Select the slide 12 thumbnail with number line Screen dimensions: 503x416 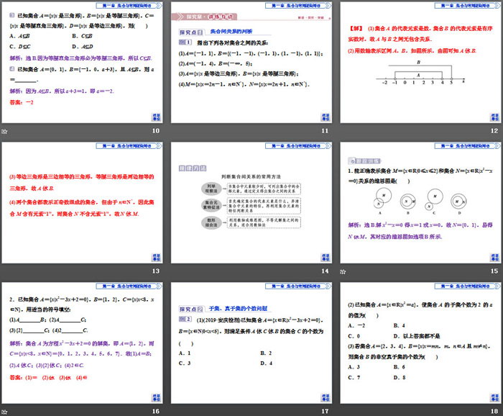[421, 63]
